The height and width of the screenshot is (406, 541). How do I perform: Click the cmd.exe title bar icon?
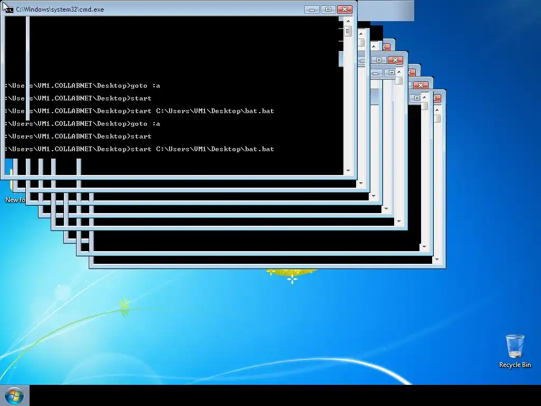coord(8,9)
